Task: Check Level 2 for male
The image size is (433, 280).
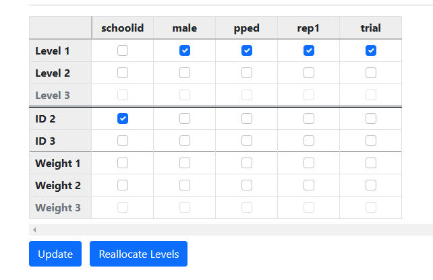Action: [185, 73]
